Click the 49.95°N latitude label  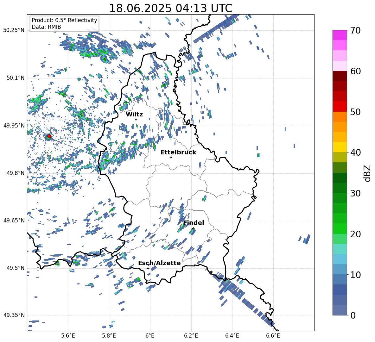[14, 126]
